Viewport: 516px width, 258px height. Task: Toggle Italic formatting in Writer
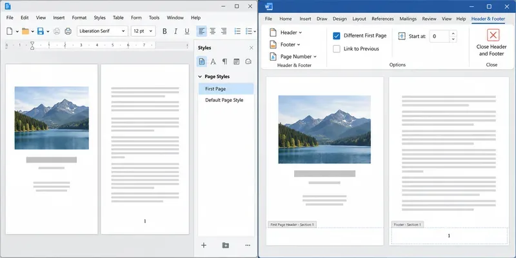tap(175, 31)
